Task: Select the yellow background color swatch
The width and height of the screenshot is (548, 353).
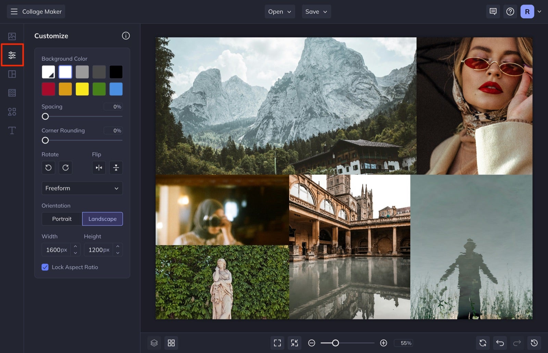Action: pyautogui.click(x=82, y=89)
